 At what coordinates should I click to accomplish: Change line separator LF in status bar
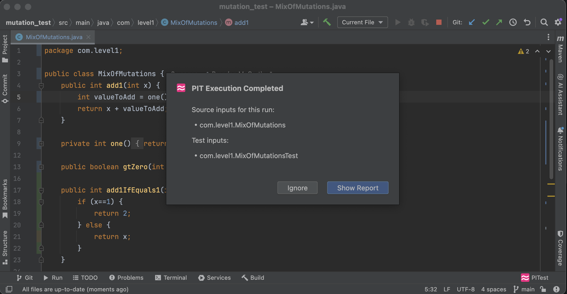coord(447,289)
